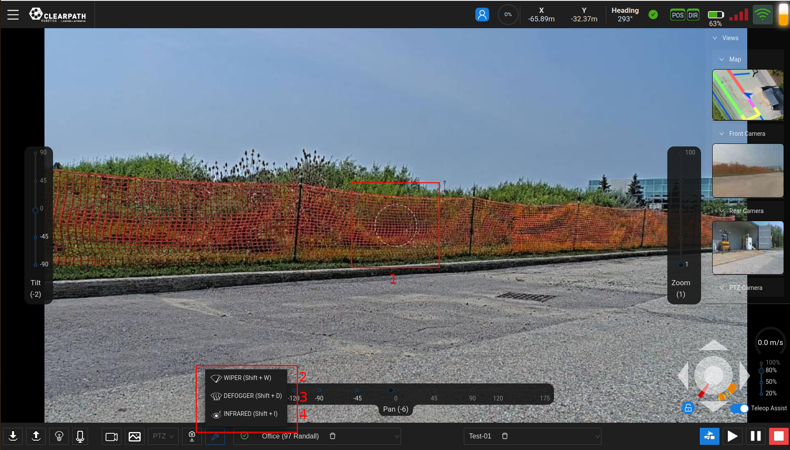Turn off the Teleop Assist switch
Screen dimensions: 790x450
point(739,409)
